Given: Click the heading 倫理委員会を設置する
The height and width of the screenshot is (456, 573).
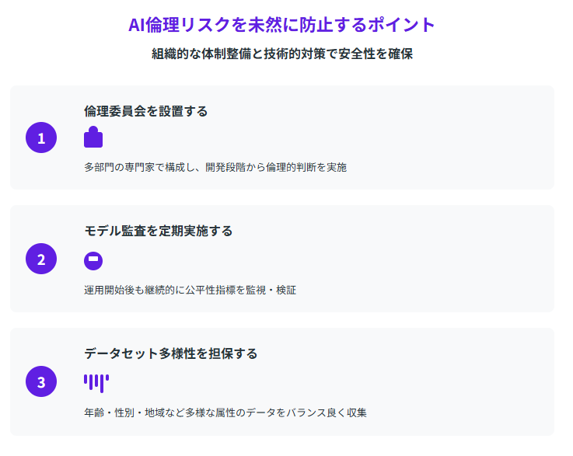Looking at the screenshot, I should 145,111.
